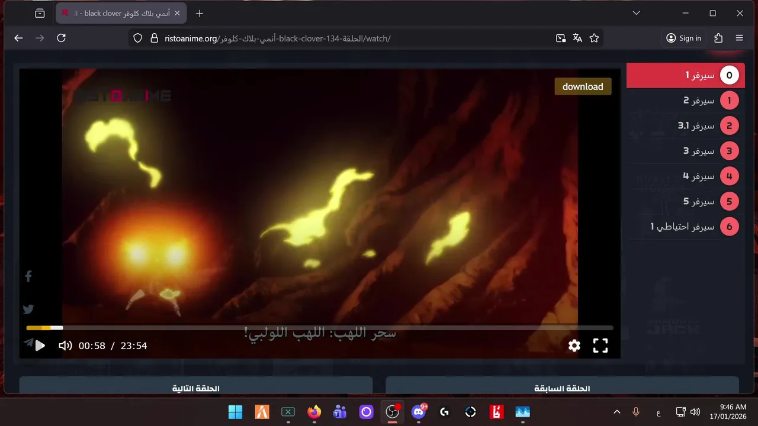The height and width of the screenshot is (426, 758).
Task: Open Logitech G Hub taskbar icon
Action: tap(444, 412)
